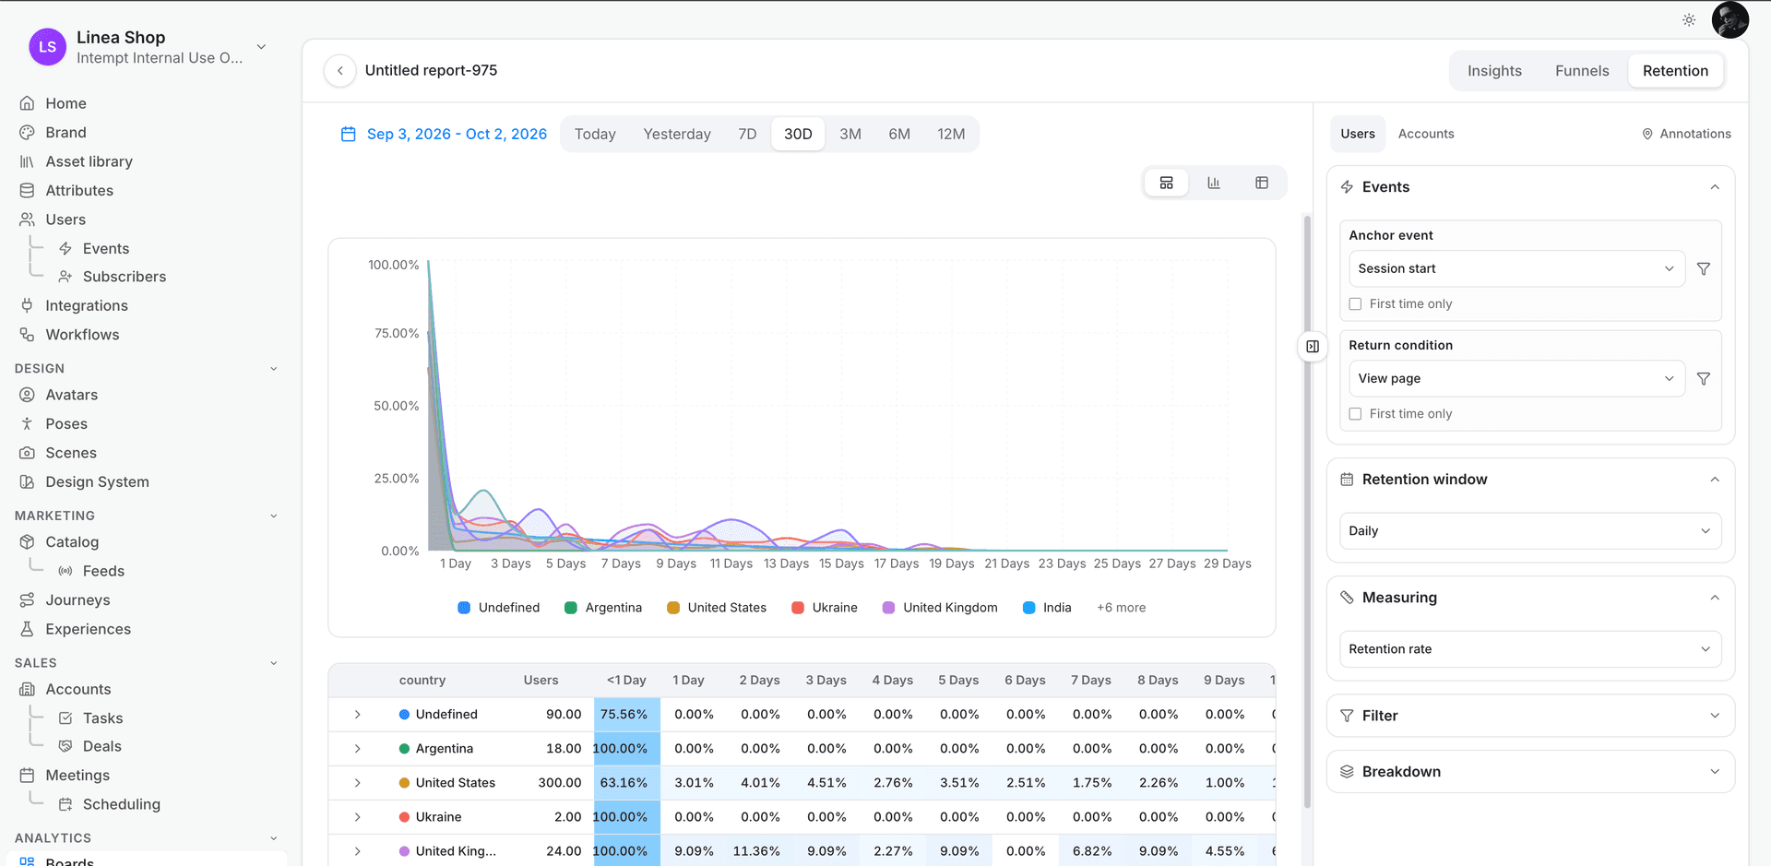The image size is (1771, 866).
Task: Expand the United States table row
Action: (357, 783)
